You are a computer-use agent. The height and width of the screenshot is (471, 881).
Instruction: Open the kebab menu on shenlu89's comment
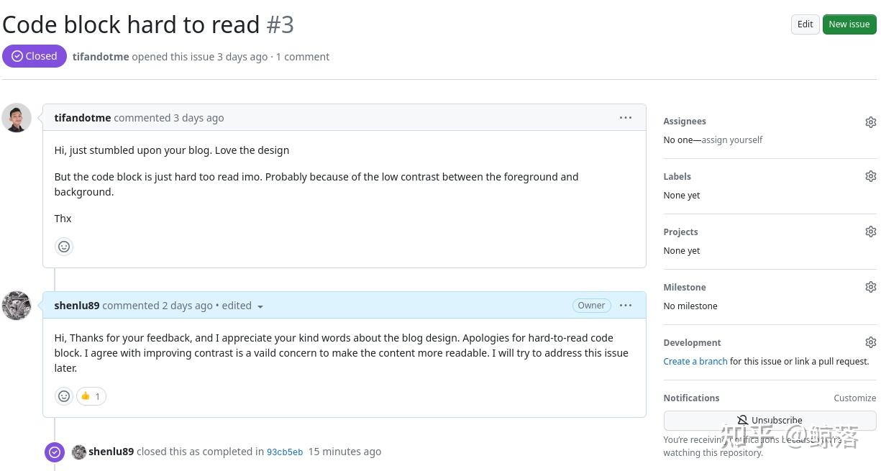pos(625,305)
